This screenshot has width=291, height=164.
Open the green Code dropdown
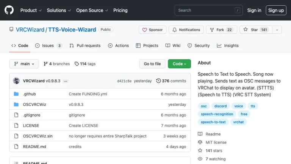(179, 64)
